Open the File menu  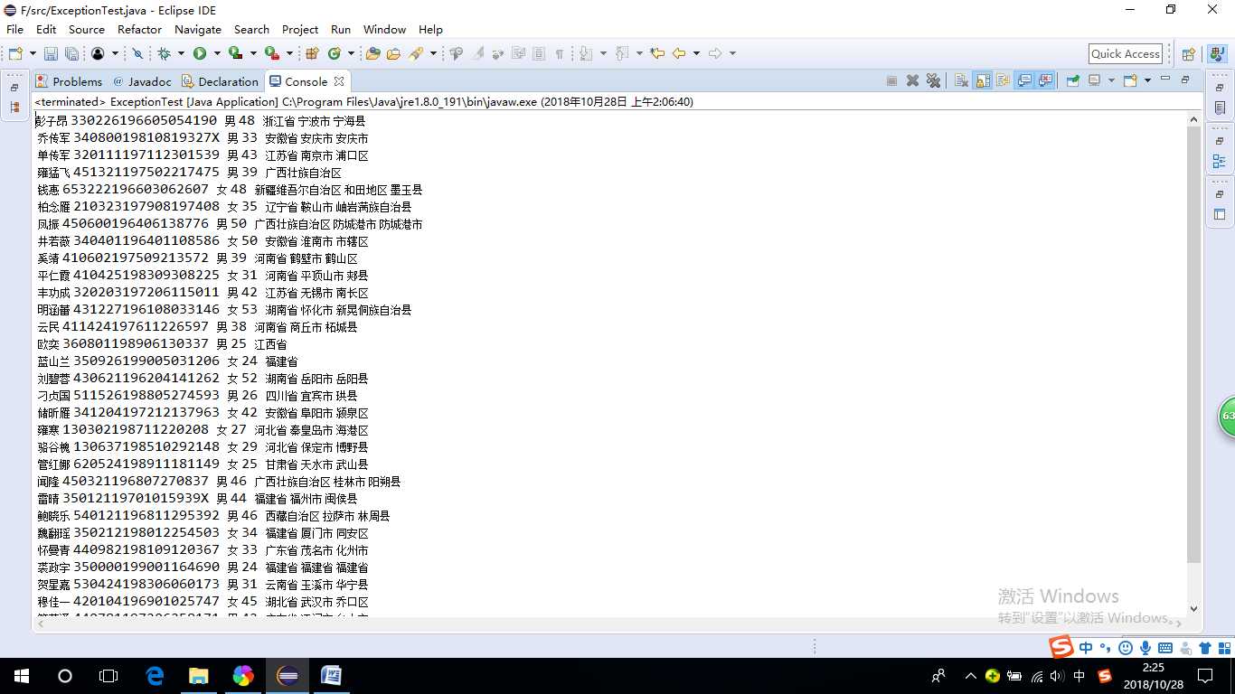pyautogui.click(x=15, y=29)
